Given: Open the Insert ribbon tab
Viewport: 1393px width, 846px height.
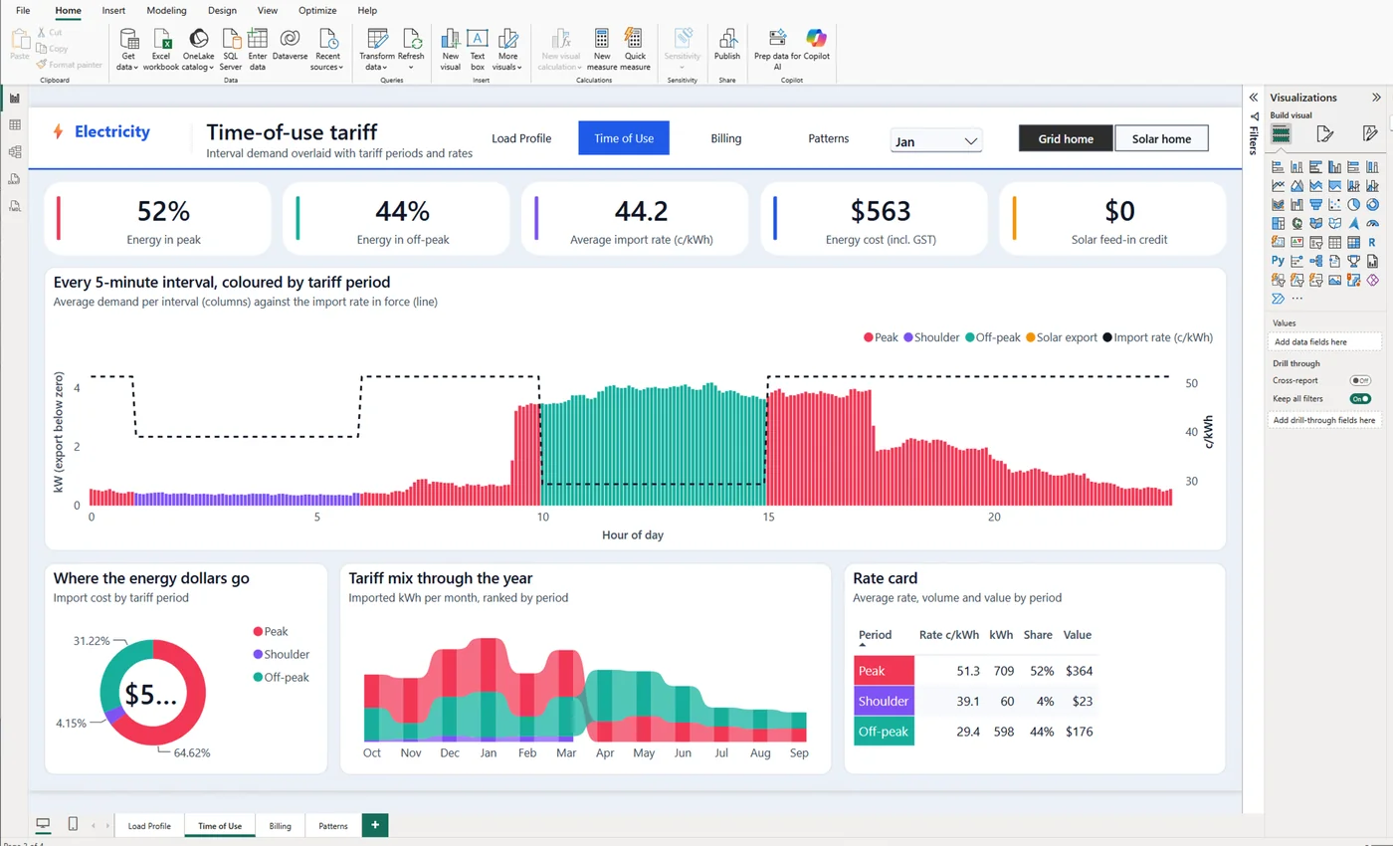Looking at the screenshot, I should (x=113, y=10).
